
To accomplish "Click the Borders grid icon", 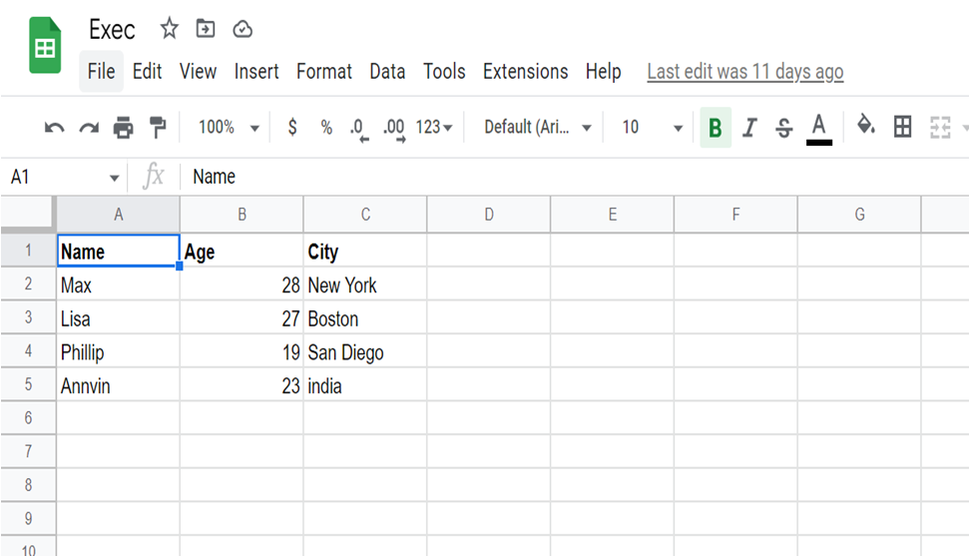I will pos(902,127).
